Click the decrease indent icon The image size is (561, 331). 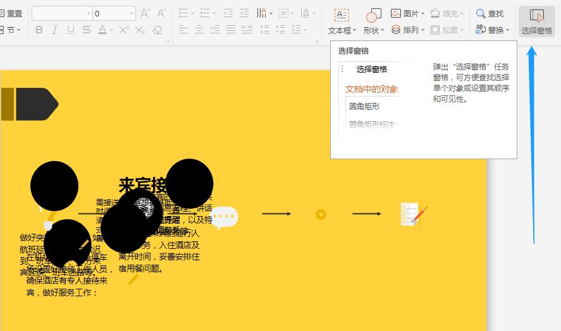[228, 14]
